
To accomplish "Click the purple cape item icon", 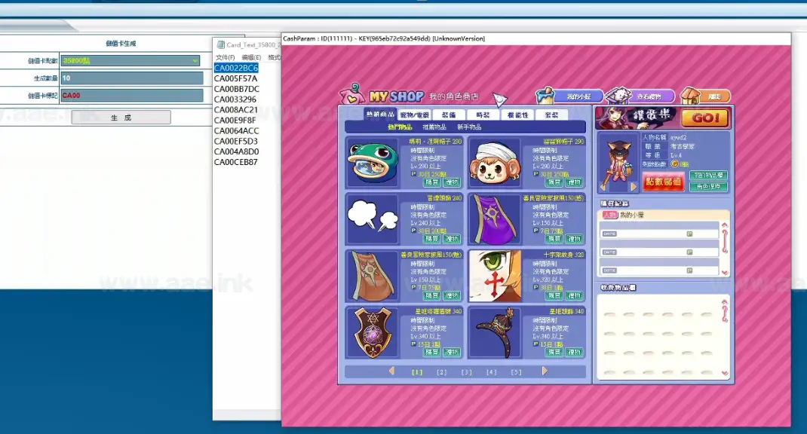I will tap(493, 219).
